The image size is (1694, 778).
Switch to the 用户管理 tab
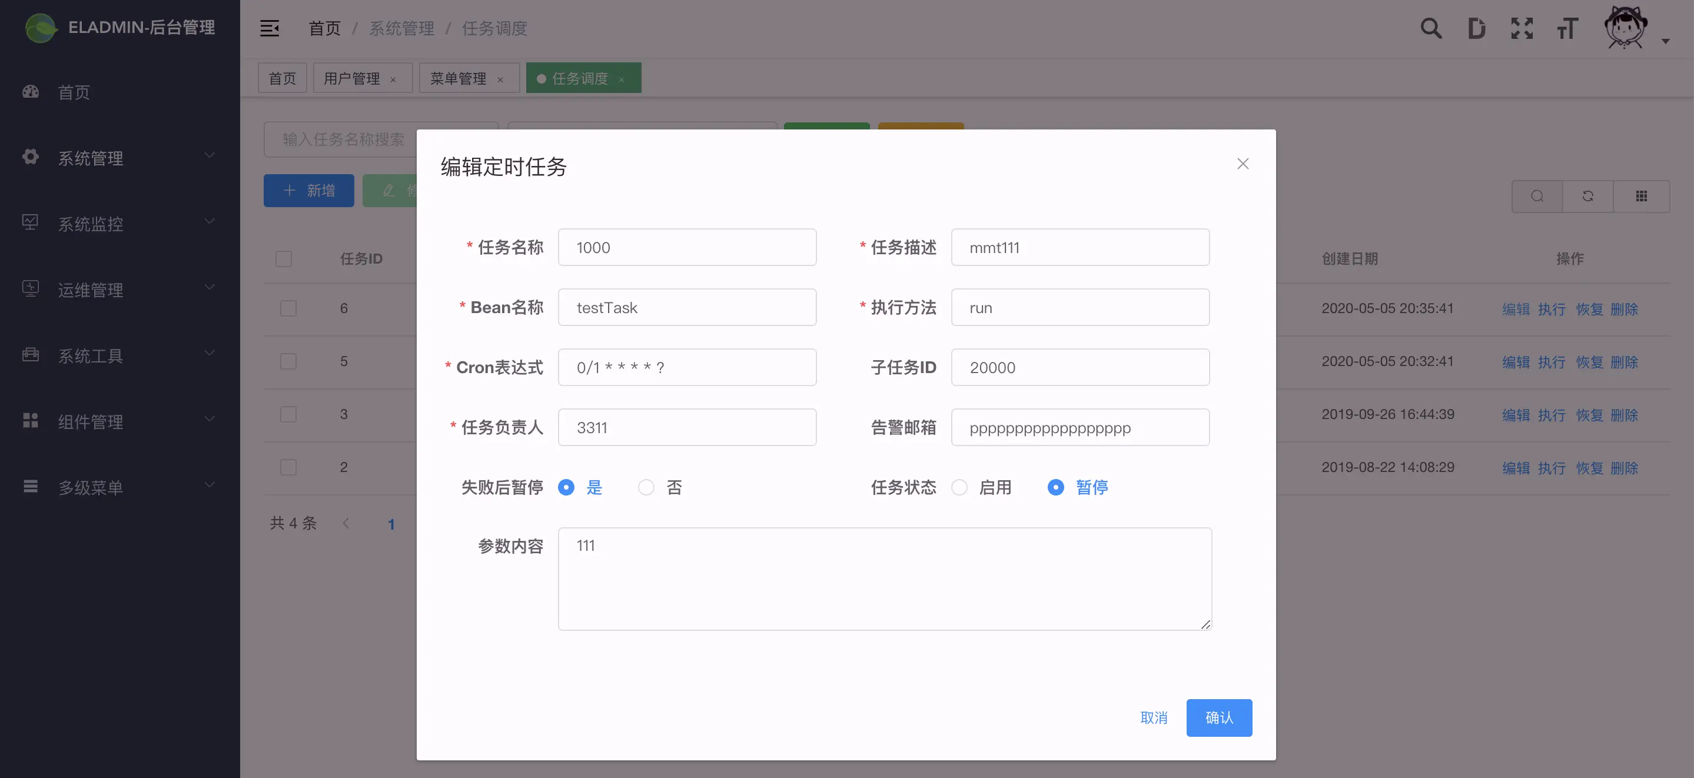352,78
